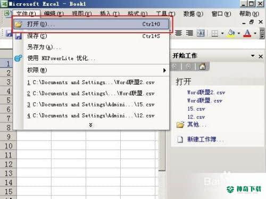The width and height of the screenshot is (266, 199).
Task: Click the task pane Forward button
Action: pyautogui.click(x=188, y=67)
